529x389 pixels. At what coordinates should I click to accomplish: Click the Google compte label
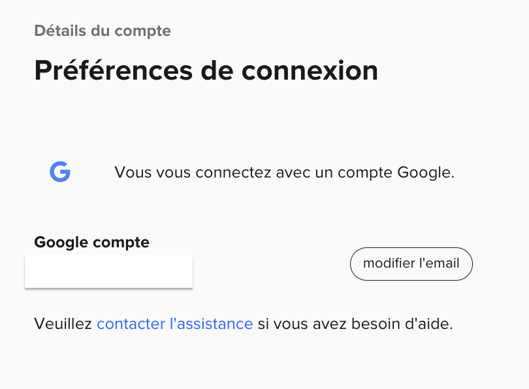point(92,242)
